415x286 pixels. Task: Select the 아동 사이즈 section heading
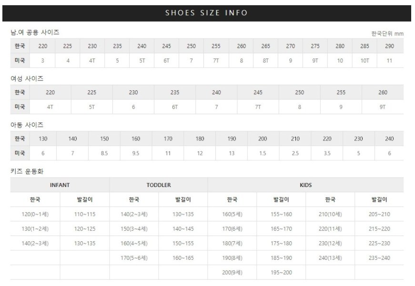[27, 125]
